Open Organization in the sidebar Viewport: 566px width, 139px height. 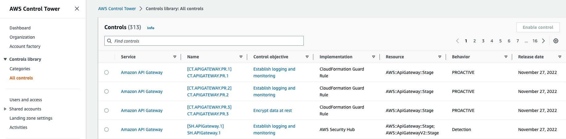click(x=22, y=37)
